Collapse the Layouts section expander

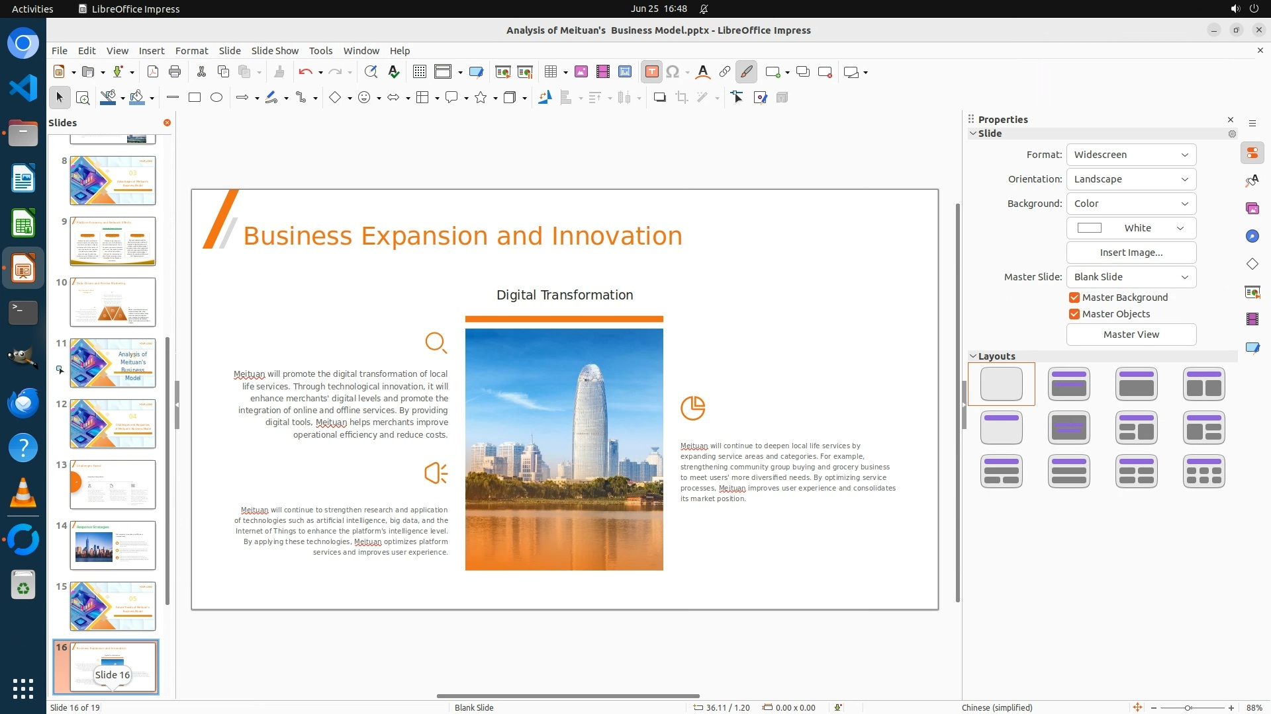(x=973, y=356)
